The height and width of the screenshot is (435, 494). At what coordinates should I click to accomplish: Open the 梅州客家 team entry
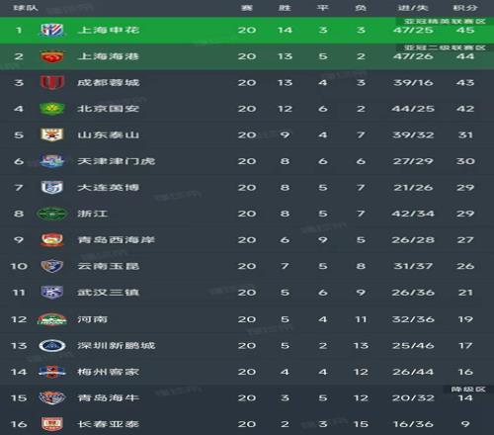[109, 372]
